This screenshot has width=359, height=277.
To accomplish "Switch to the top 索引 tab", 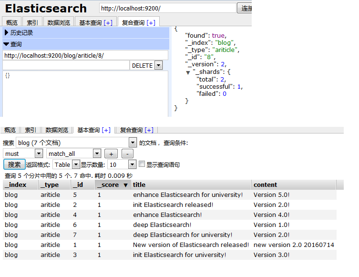I will click(32, 22).
